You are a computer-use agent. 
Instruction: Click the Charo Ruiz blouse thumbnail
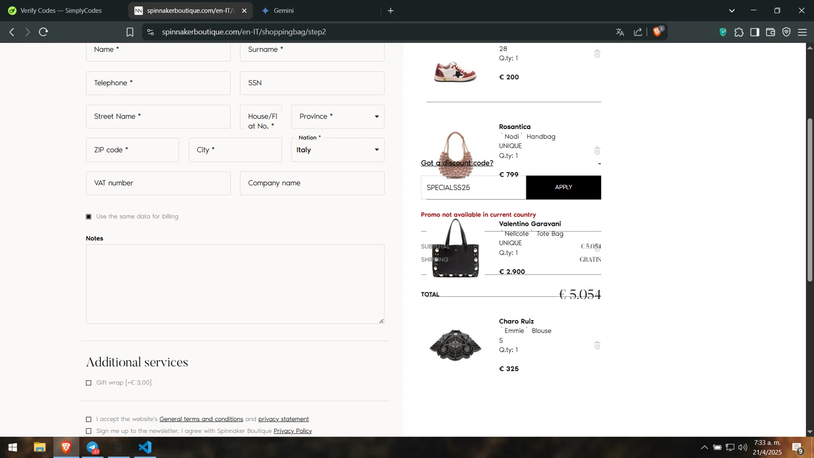[455, 345]
